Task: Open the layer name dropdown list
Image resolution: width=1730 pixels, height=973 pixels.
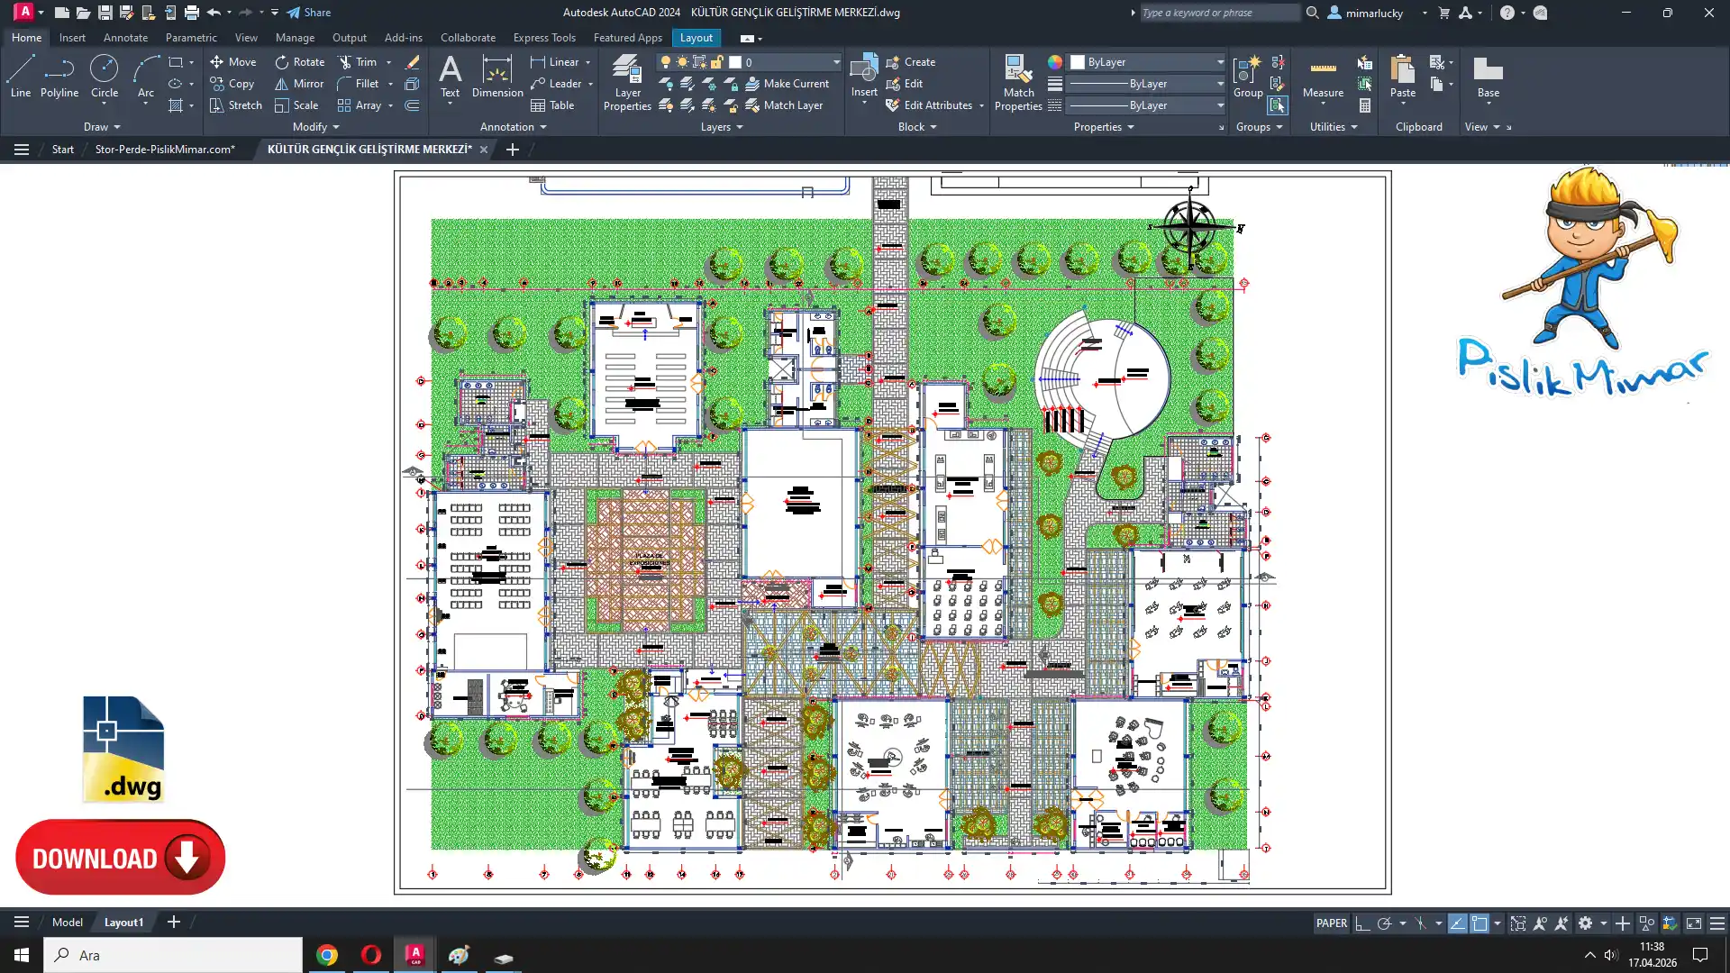Action: pos(836,62)
